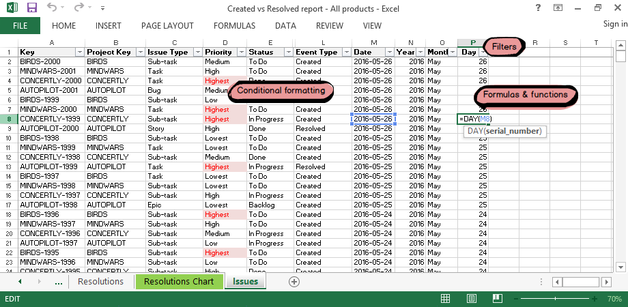
Task: Select column A header
Action: click(51, 43)
